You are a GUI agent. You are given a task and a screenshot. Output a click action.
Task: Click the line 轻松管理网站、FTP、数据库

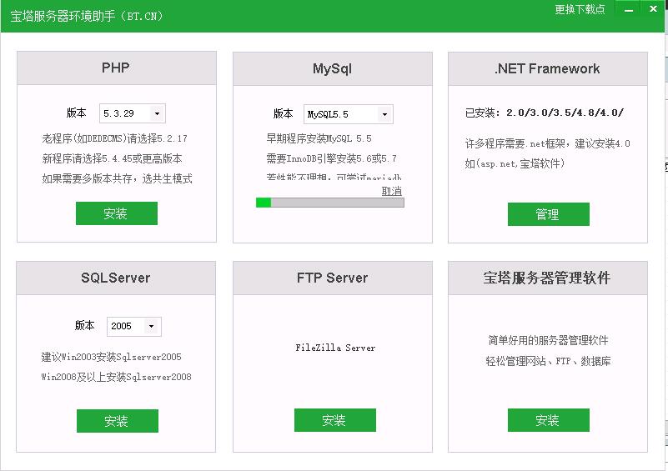(x=548, y=361)
